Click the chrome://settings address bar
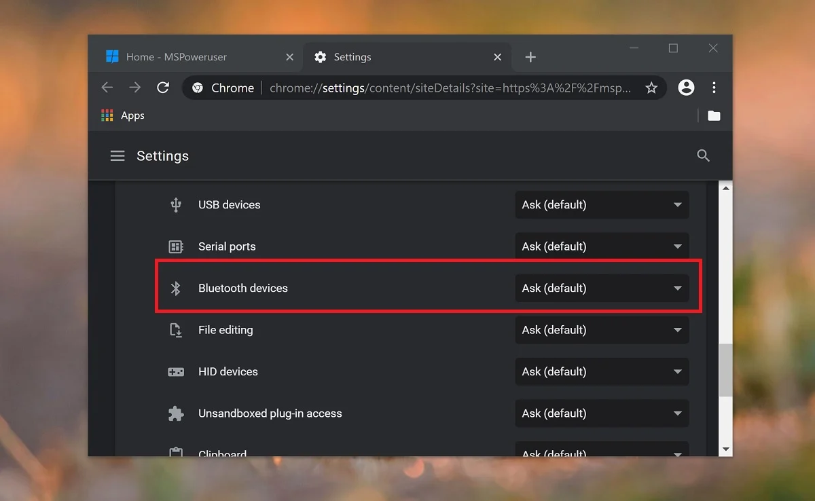The image size is (815, 501). click(x=448, y=88)
